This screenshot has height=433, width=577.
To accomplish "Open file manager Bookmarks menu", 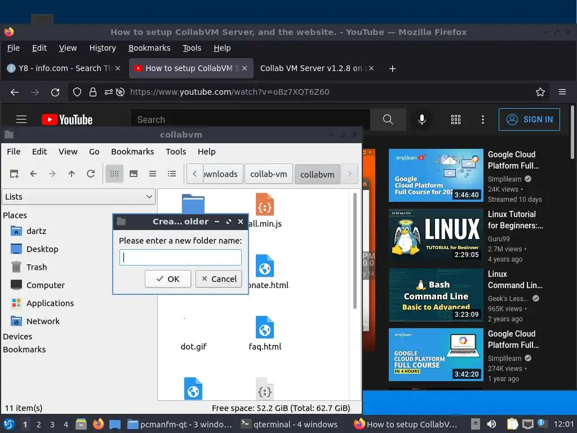I will coord(132,152).
